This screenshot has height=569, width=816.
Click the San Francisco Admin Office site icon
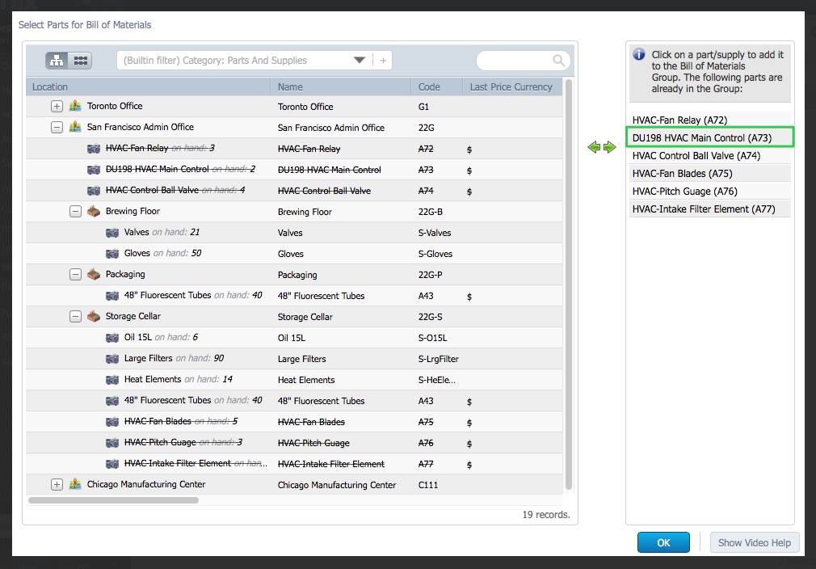click(x=75, y=127)
